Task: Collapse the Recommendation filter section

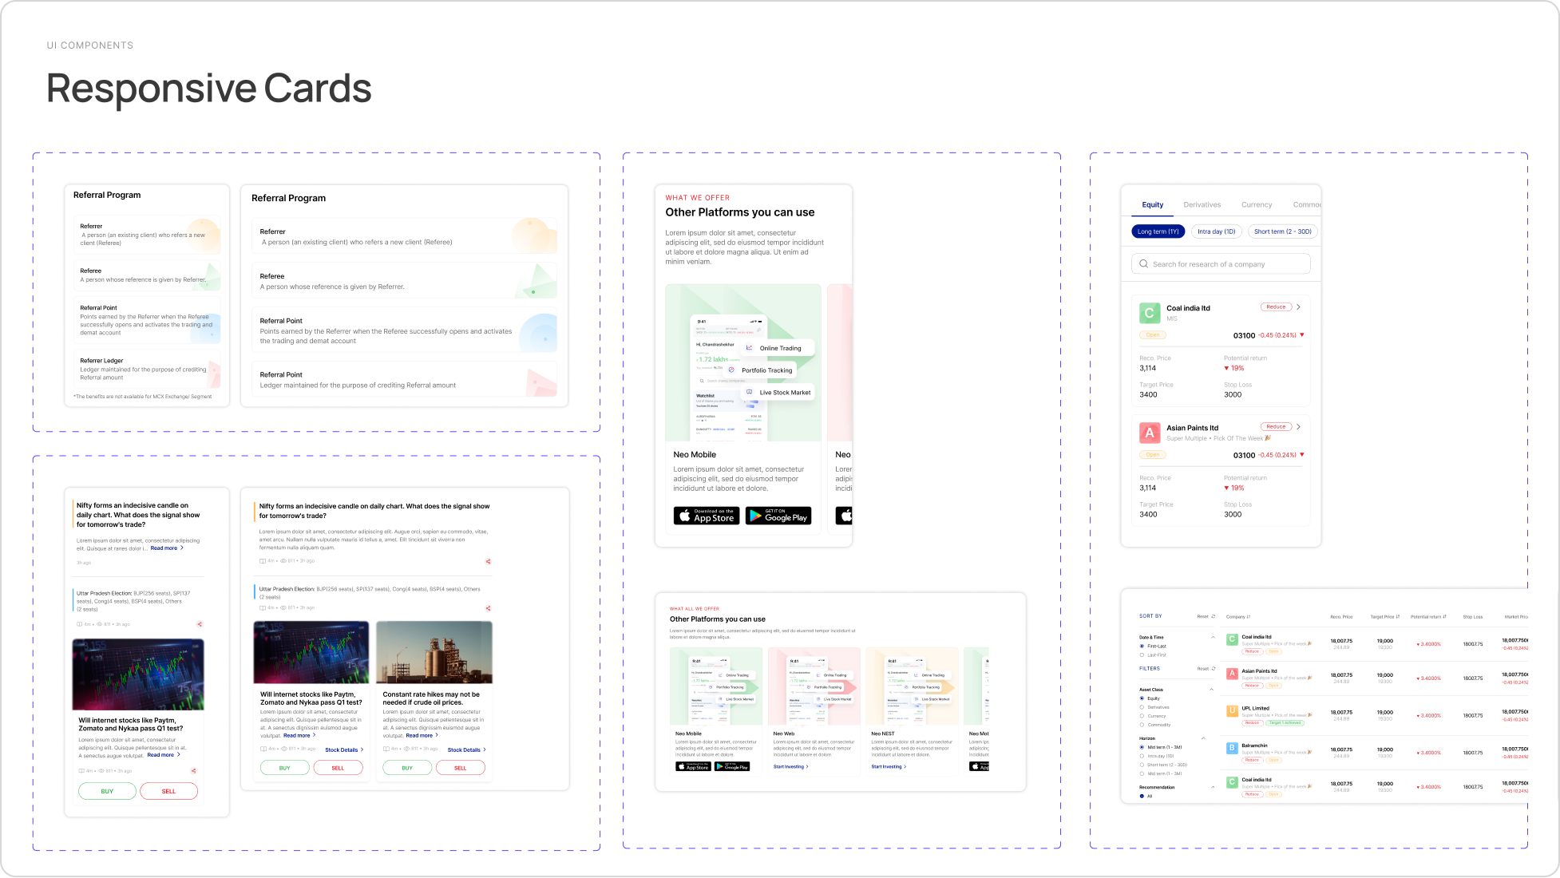Action: [x=1213, y=787]
